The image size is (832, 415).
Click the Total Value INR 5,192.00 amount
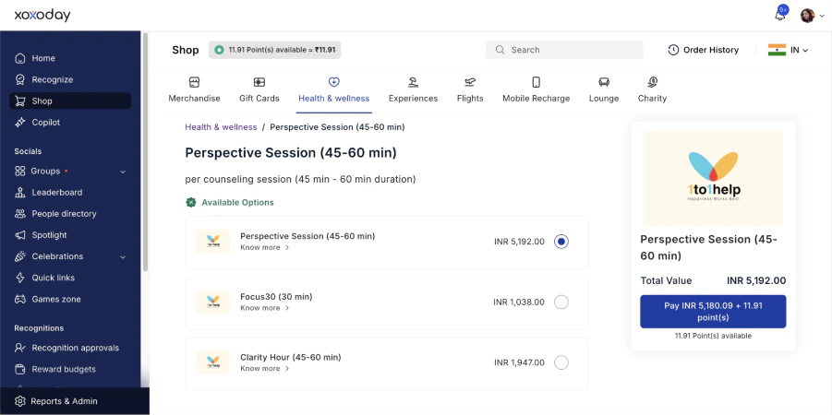tap(756, 281)
